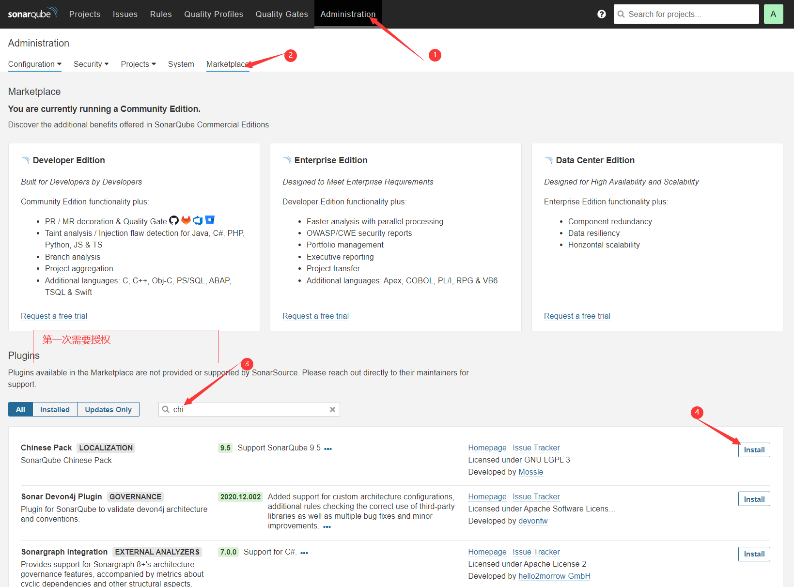Show All plugins filter

(20, 409)
